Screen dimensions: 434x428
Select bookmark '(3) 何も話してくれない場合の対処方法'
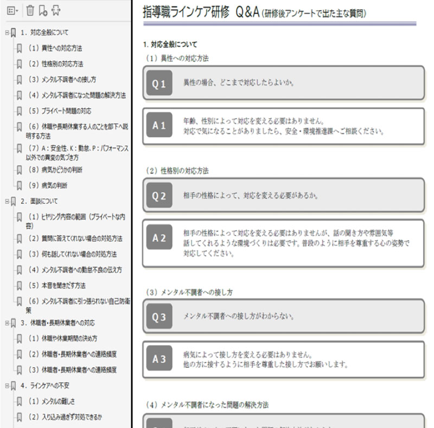(x=72, y=254)
